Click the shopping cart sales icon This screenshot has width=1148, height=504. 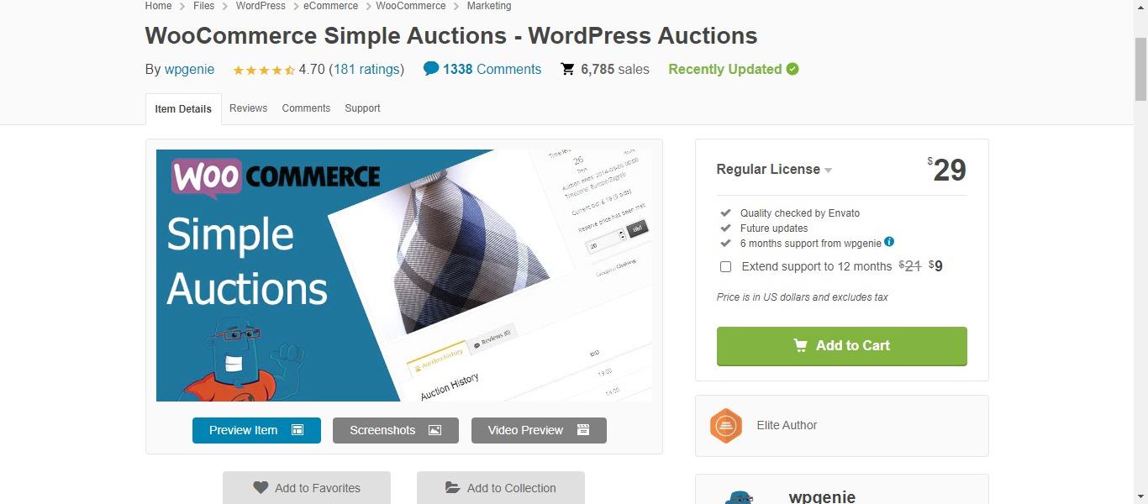click(567, 69)
